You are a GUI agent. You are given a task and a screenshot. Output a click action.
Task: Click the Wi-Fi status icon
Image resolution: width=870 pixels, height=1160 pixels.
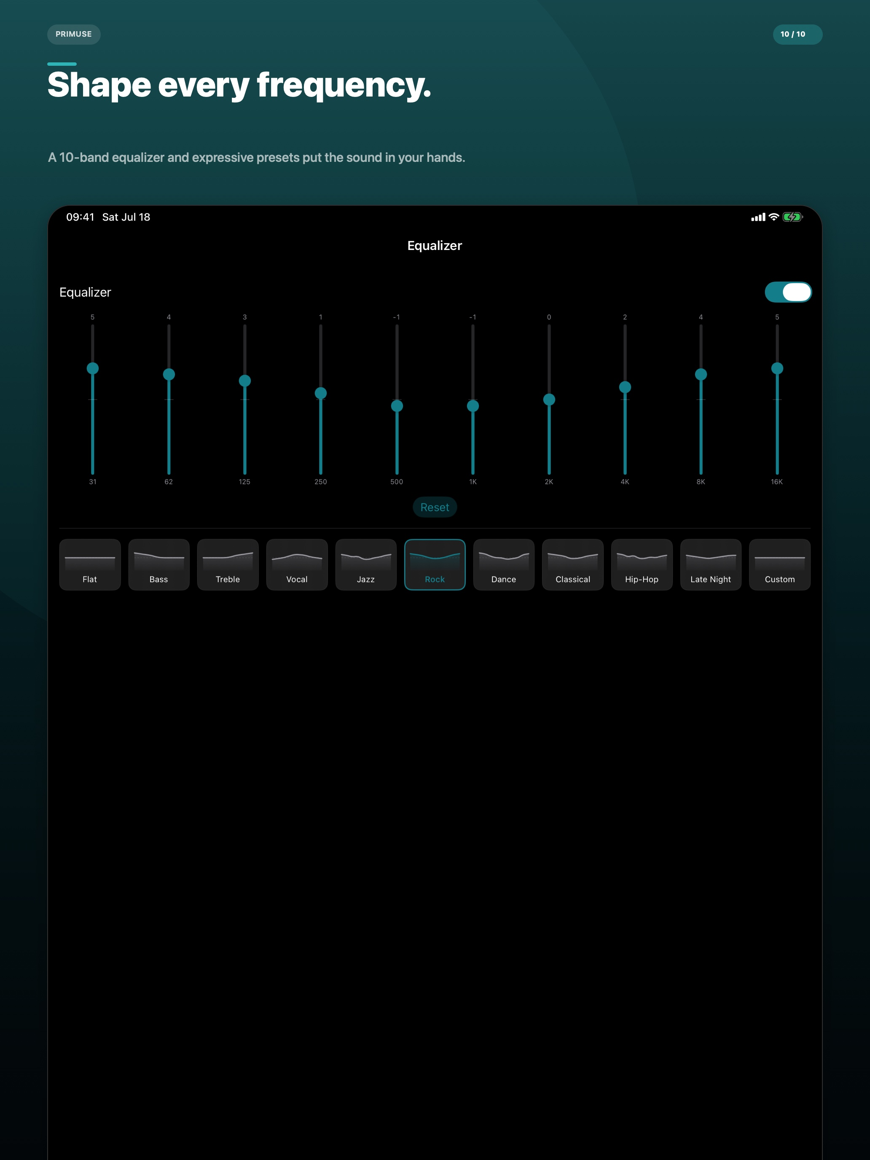[773, 217]
